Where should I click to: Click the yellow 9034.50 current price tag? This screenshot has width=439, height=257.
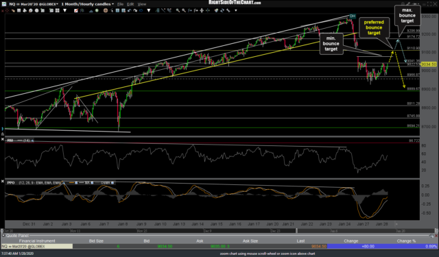coord(429,64)
